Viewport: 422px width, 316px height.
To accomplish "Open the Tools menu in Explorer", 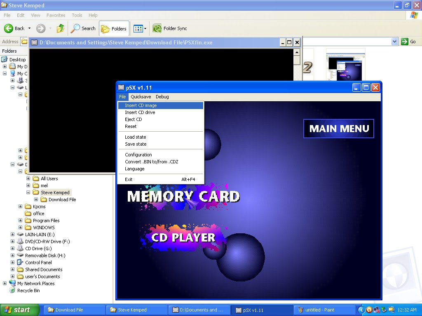I will [77, 15].
